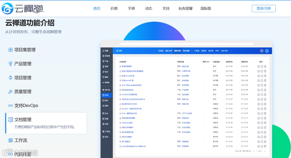
Task: Star the 项目计划模板 document
Action: tap(258, 137)
